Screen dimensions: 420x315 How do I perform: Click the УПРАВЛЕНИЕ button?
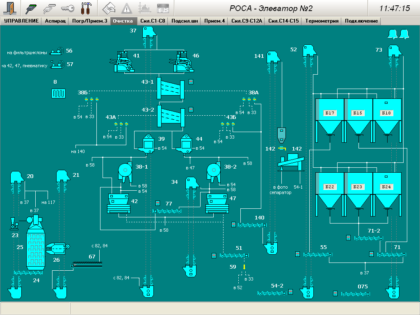21,21
